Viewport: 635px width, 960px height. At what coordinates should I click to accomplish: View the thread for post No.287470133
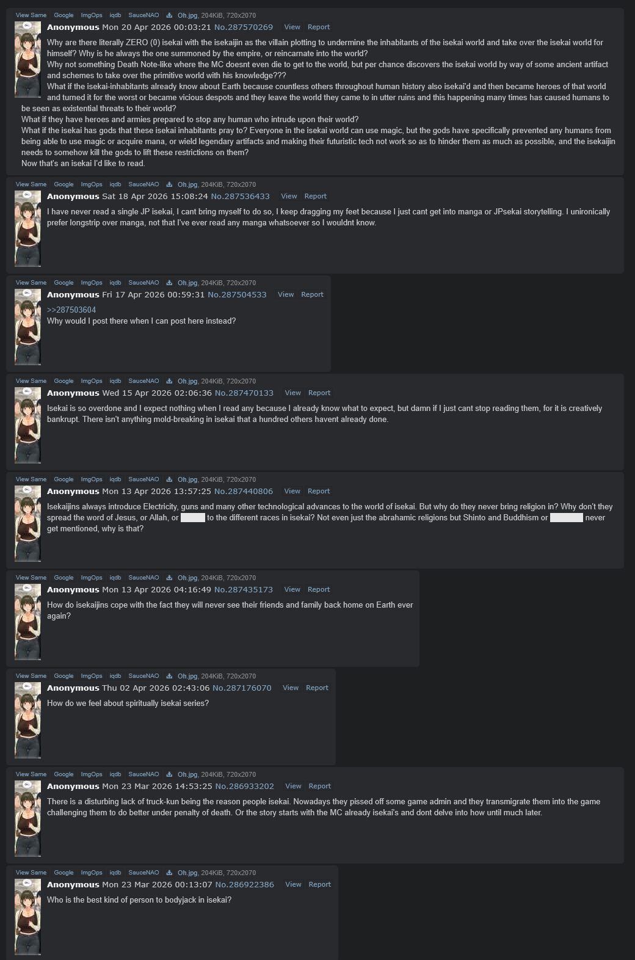point(292,393)
